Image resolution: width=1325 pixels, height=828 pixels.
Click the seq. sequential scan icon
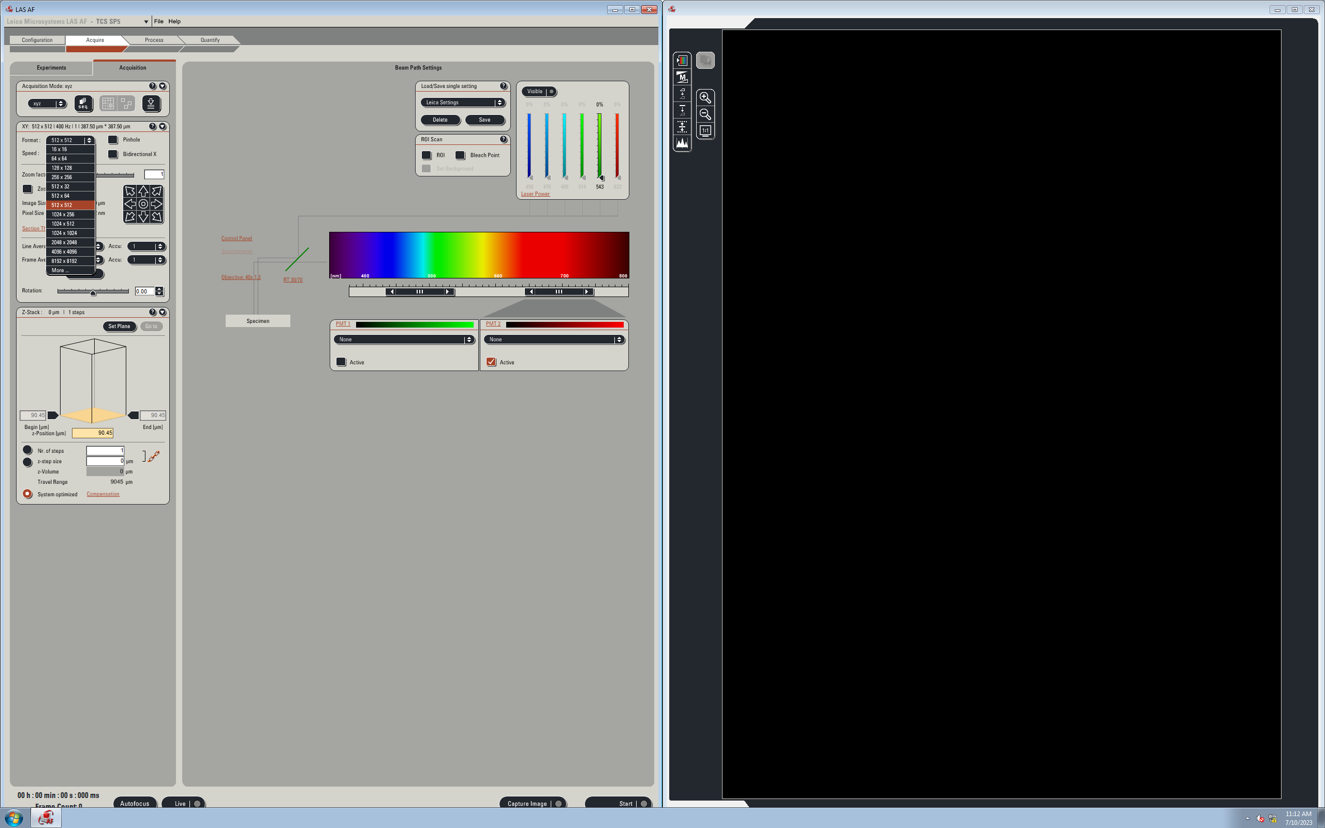click(83, 103)
